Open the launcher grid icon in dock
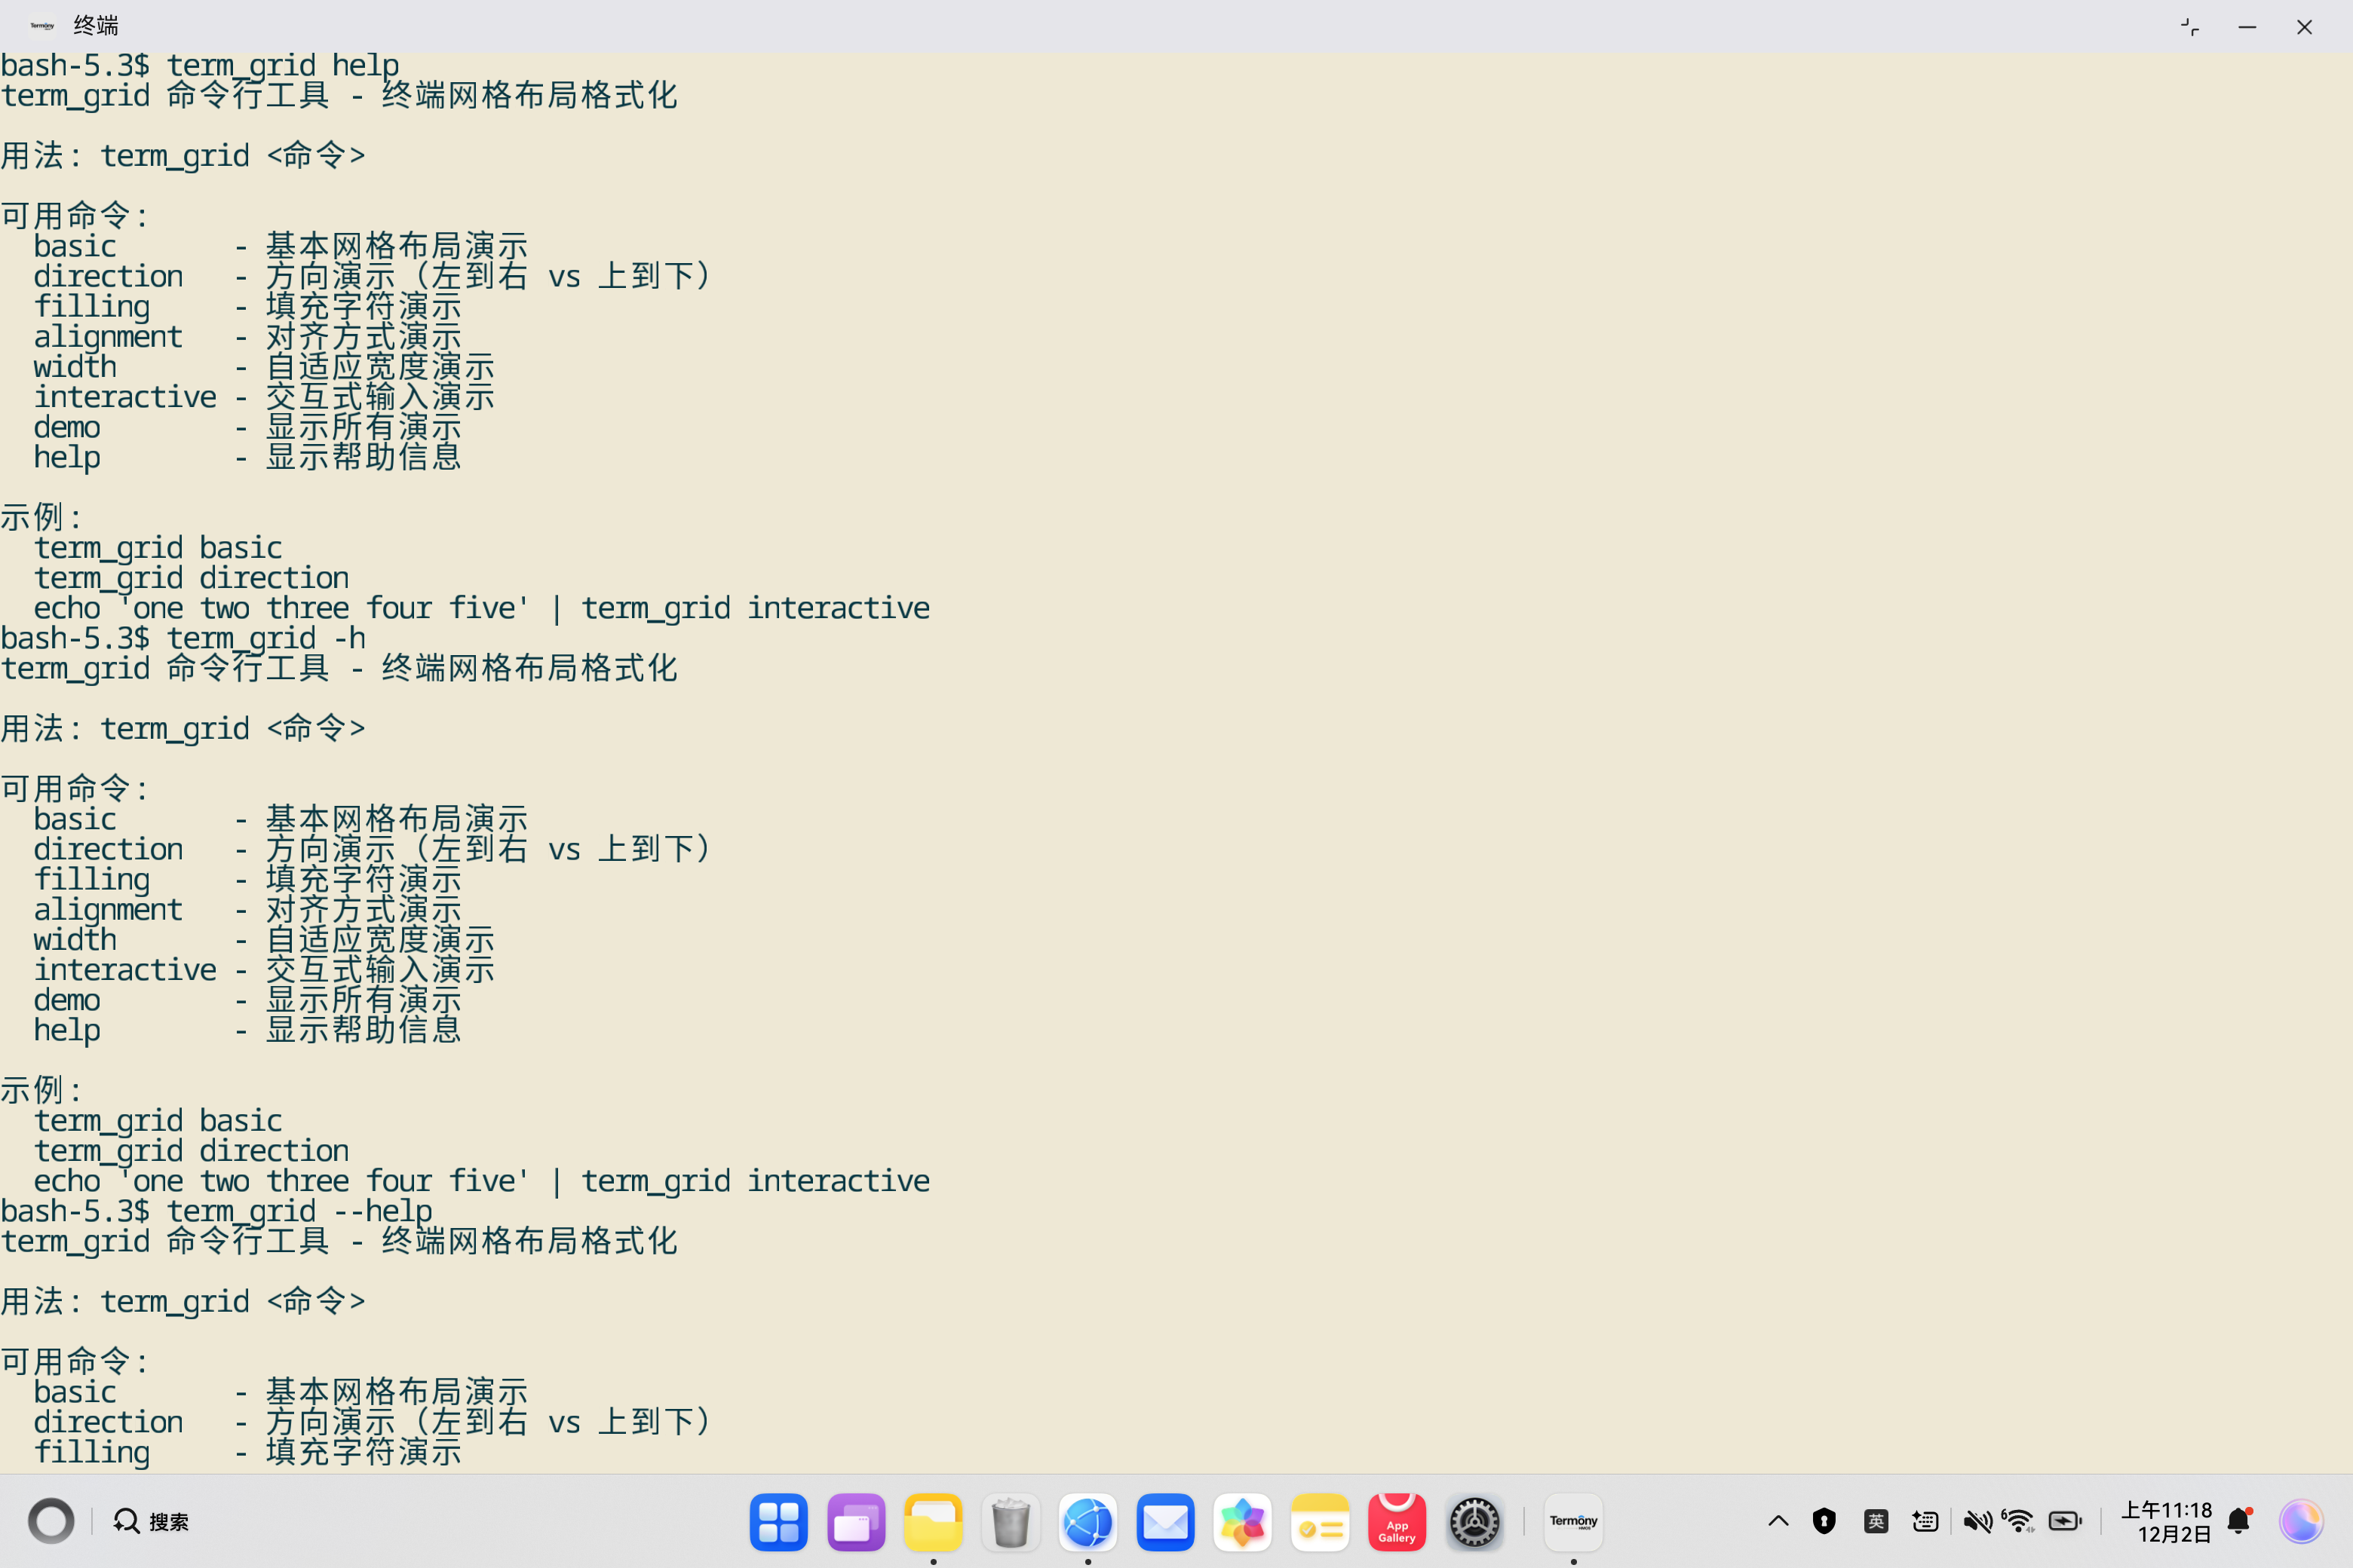The image size is (2353, 1568). coord(778,1522)
